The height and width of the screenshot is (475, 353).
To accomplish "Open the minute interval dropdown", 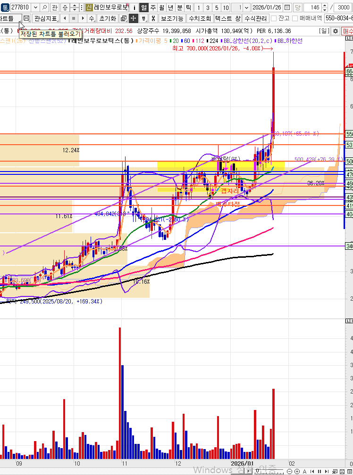I will coord(247,8).
